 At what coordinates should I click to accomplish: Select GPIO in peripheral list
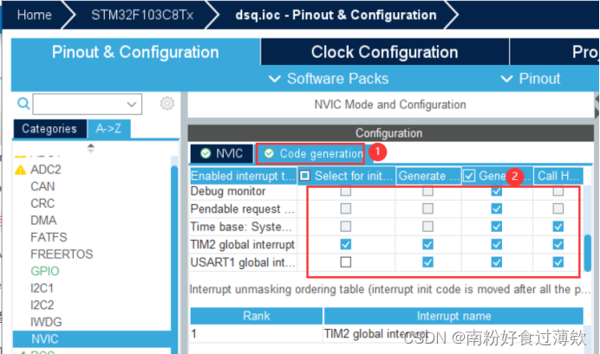click(x=45, y=271)
